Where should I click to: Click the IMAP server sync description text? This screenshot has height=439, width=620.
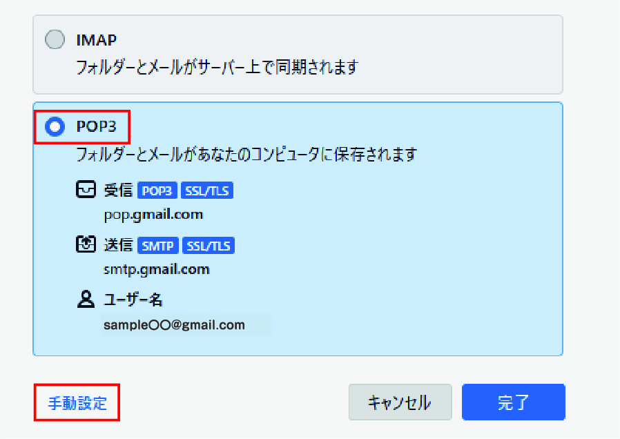click(217, 67)
